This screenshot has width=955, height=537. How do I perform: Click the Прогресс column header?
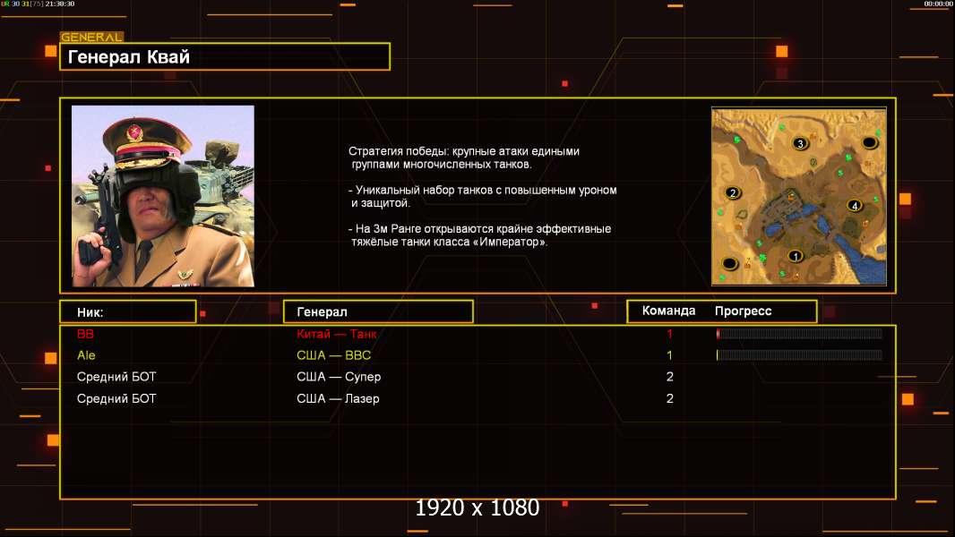point(743,311)
